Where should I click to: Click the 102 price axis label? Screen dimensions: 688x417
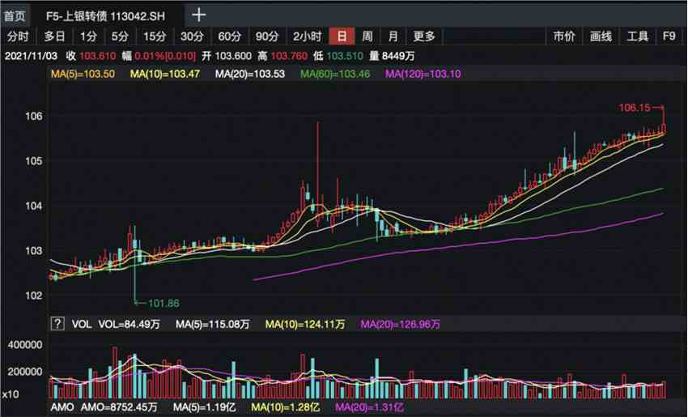[34, 296]
